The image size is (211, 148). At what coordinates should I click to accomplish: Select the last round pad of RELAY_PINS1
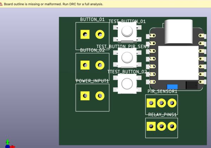tap(172, 126)
